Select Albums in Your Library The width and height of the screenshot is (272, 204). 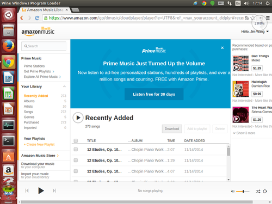click(29, 101)
